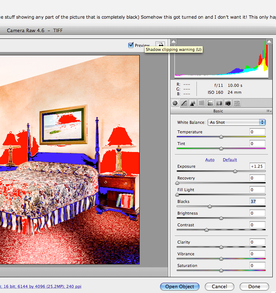Open the Lens Corrections panel tab
276x293 pixels.
point(219,103)
